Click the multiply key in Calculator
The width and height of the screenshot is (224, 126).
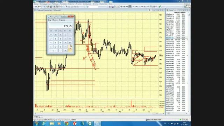65,43
